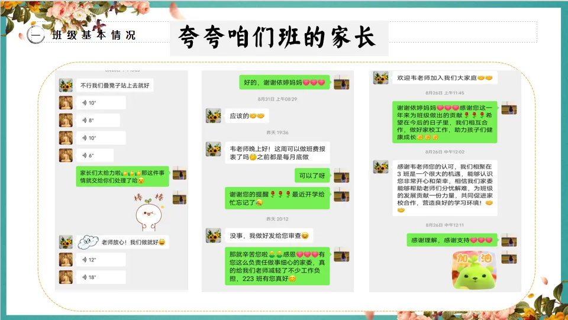
Task: Play the 8" voice message
Action: (98, 121)
